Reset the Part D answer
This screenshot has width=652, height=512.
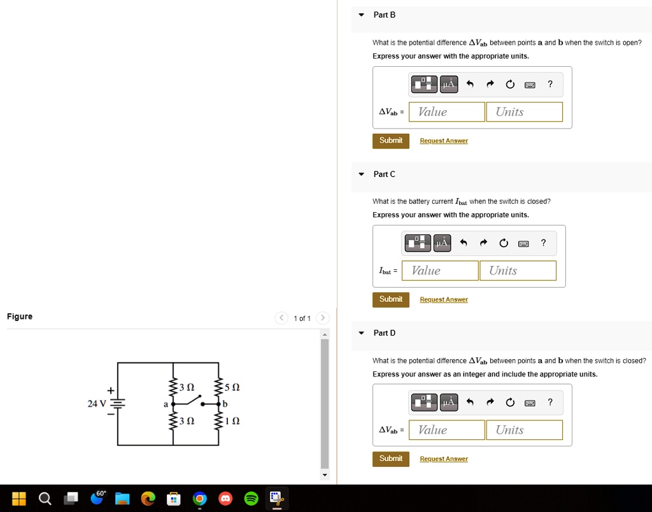tap(510, 402)
